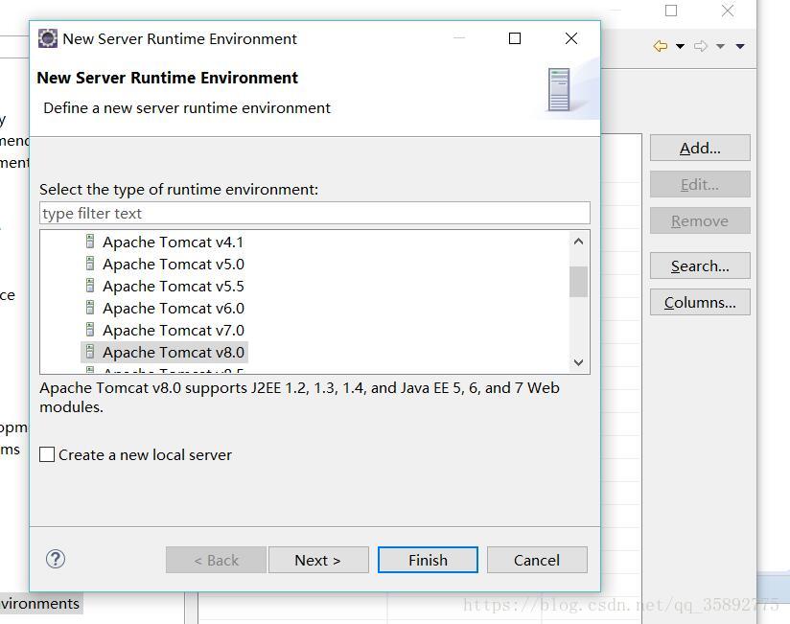Maximize the Preferences window behind
This screenshot has height=624, width=790.
(x=671, y=11)
